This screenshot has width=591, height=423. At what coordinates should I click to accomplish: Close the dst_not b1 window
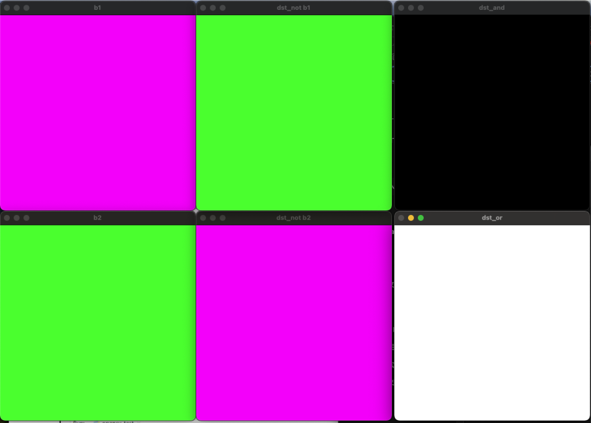pyautogui.click(x=203, y=8)
